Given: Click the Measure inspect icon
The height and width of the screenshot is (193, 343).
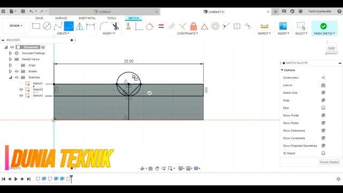Looking at the screenshot, I should tap(264, 26).
